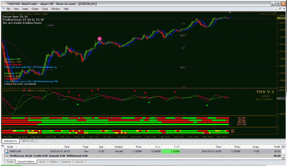Click the green highlighted T/P value 1.35399

click(171, 151)
